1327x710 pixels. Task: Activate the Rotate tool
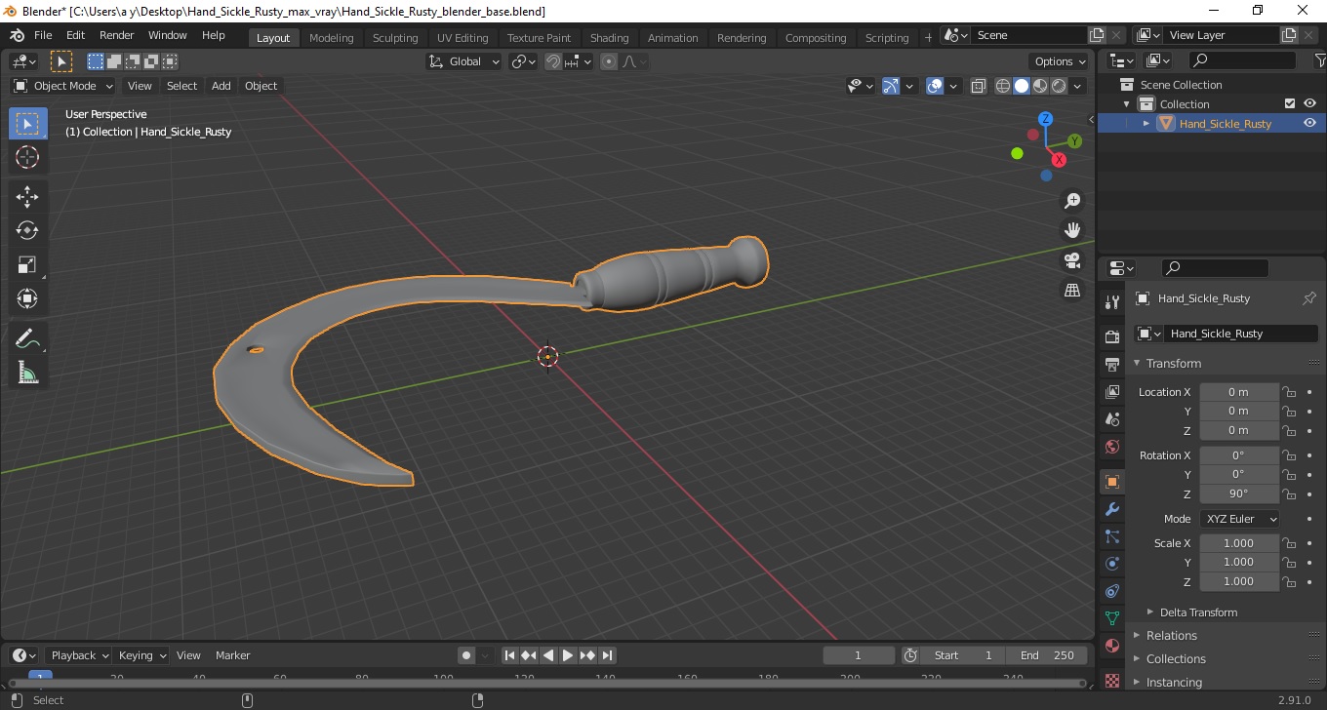27,231
